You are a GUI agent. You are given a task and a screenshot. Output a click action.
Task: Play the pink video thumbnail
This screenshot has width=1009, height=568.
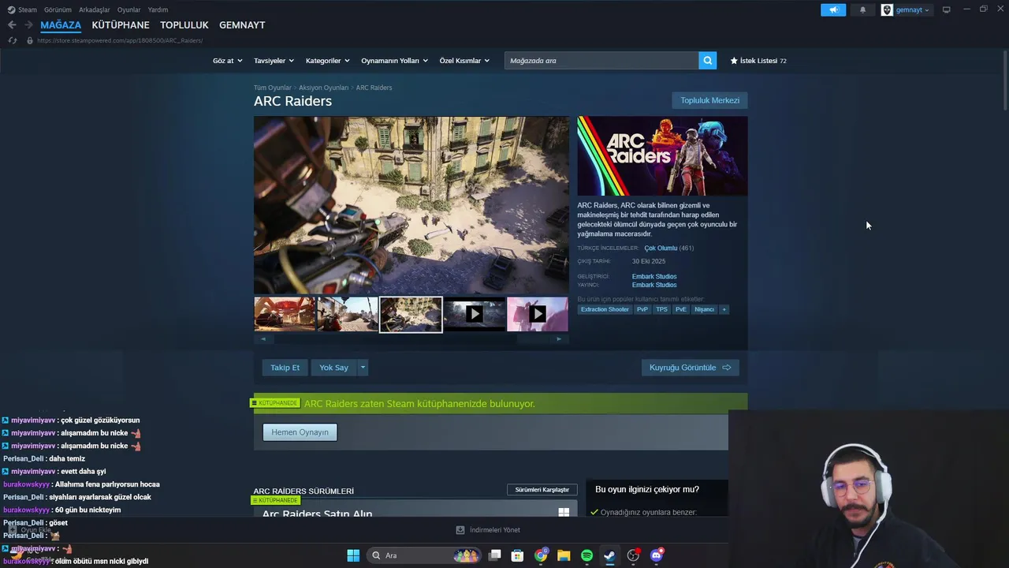538,314
